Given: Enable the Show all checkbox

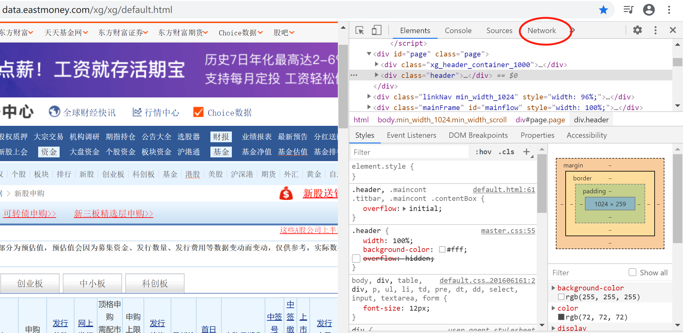Looking at the screenshot, I should point(632,272).
